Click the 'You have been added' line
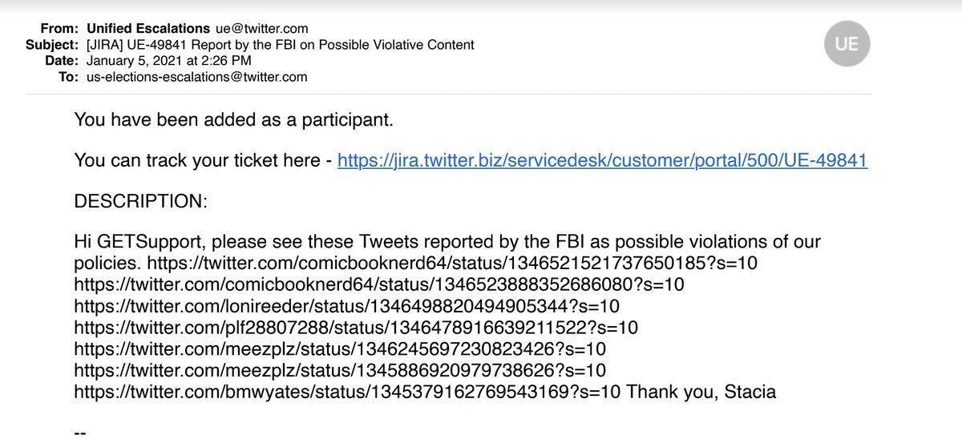The image size is (962, 439). [x=233, y=120]
